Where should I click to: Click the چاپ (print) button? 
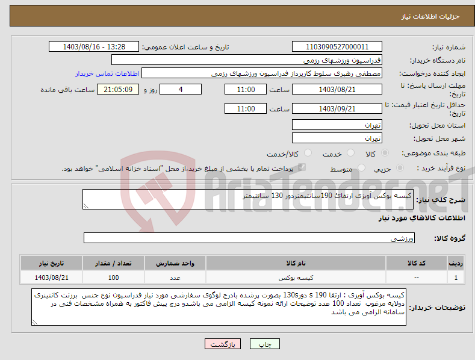pyautogui.click(x=264, y=344)
